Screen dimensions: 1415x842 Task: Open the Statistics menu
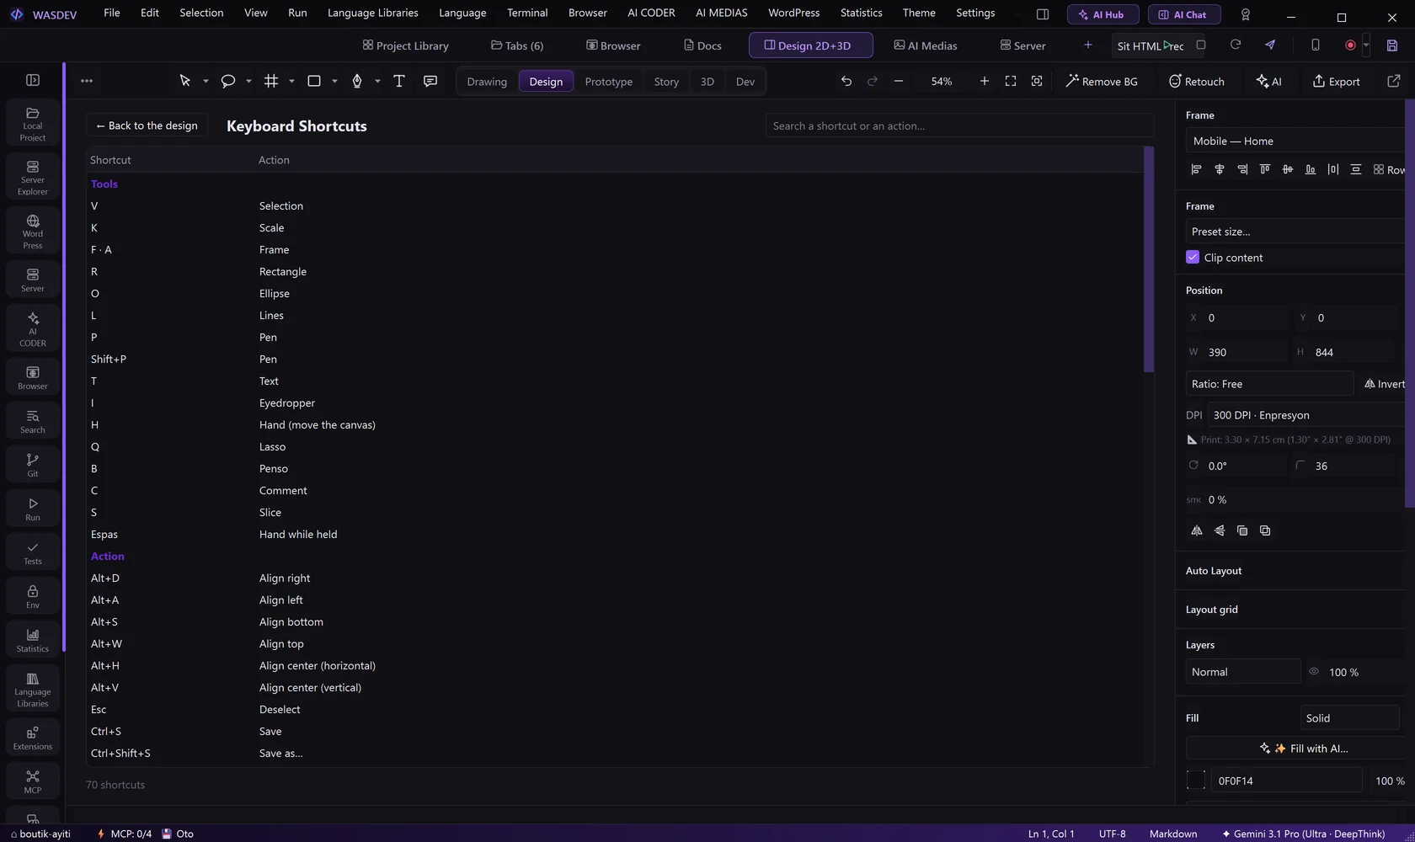861,13
